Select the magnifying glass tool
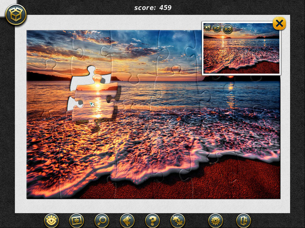 (x=102, y=220)
